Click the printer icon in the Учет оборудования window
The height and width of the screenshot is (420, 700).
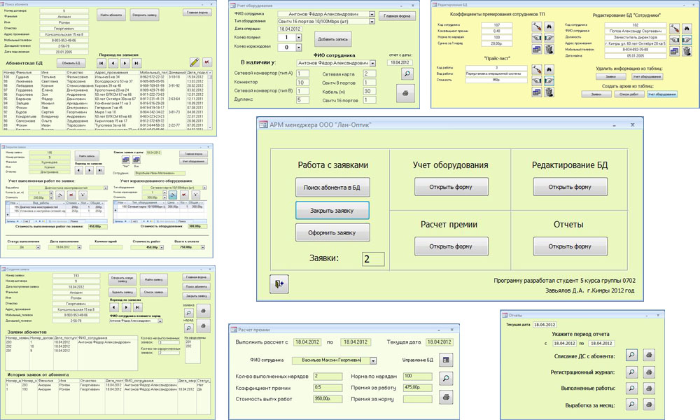tap(405, 93)
